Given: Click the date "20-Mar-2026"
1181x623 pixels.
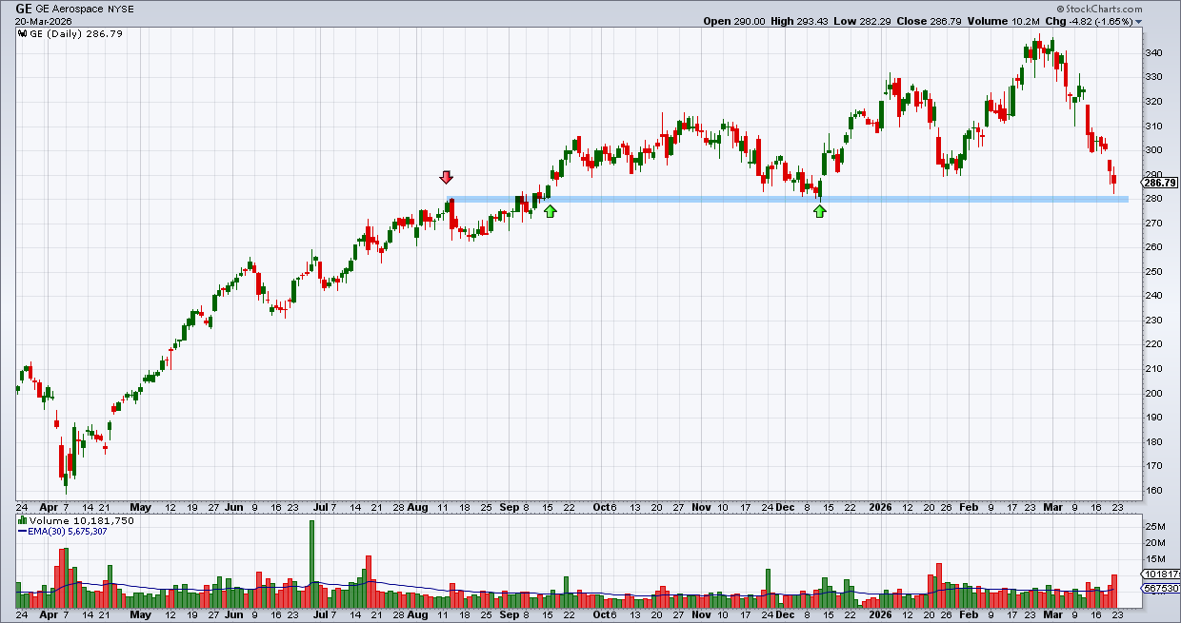Looking at the screenshot, I should point(42,21).
